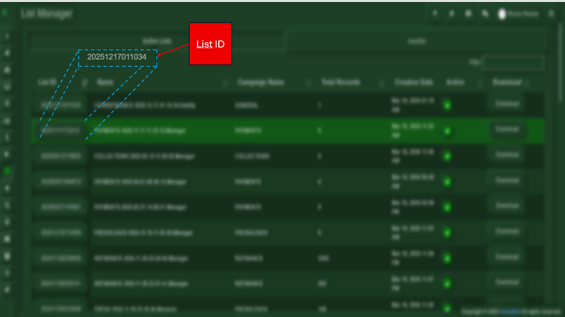Click sort arrows on Total Records column
This screenshot has width=565, height=317.
tap(382, 83)
